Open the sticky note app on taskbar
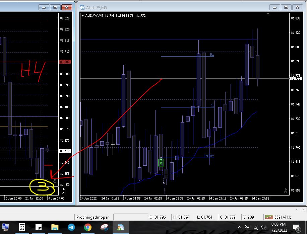Image resolution: width=307 pixels, height=234 pixels. (38, 227)
